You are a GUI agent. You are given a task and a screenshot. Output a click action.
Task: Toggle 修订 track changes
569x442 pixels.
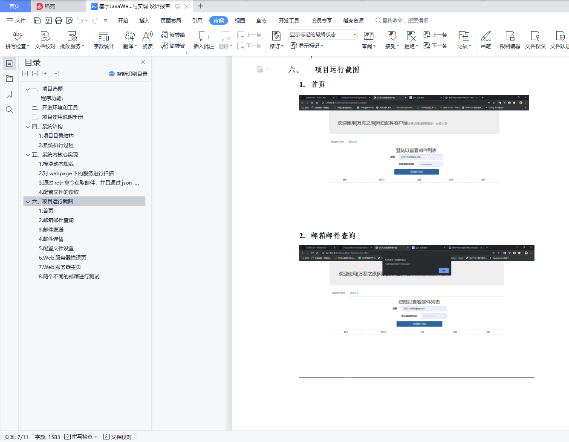click(276, 40)
